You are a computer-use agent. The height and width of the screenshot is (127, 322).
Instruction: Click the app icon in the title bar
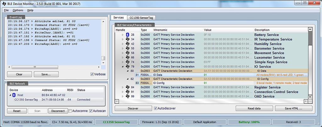pyautogui.click(x=4, y=4)
